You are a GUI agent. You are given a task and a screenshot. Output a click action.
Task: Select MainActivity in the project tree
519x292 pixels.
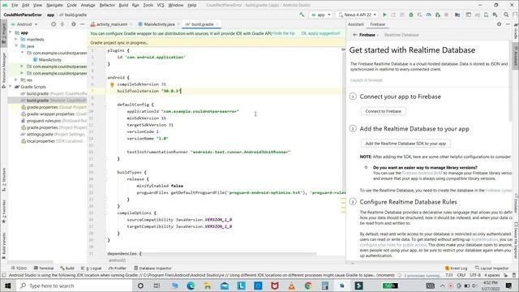click(x=49, y=59)
